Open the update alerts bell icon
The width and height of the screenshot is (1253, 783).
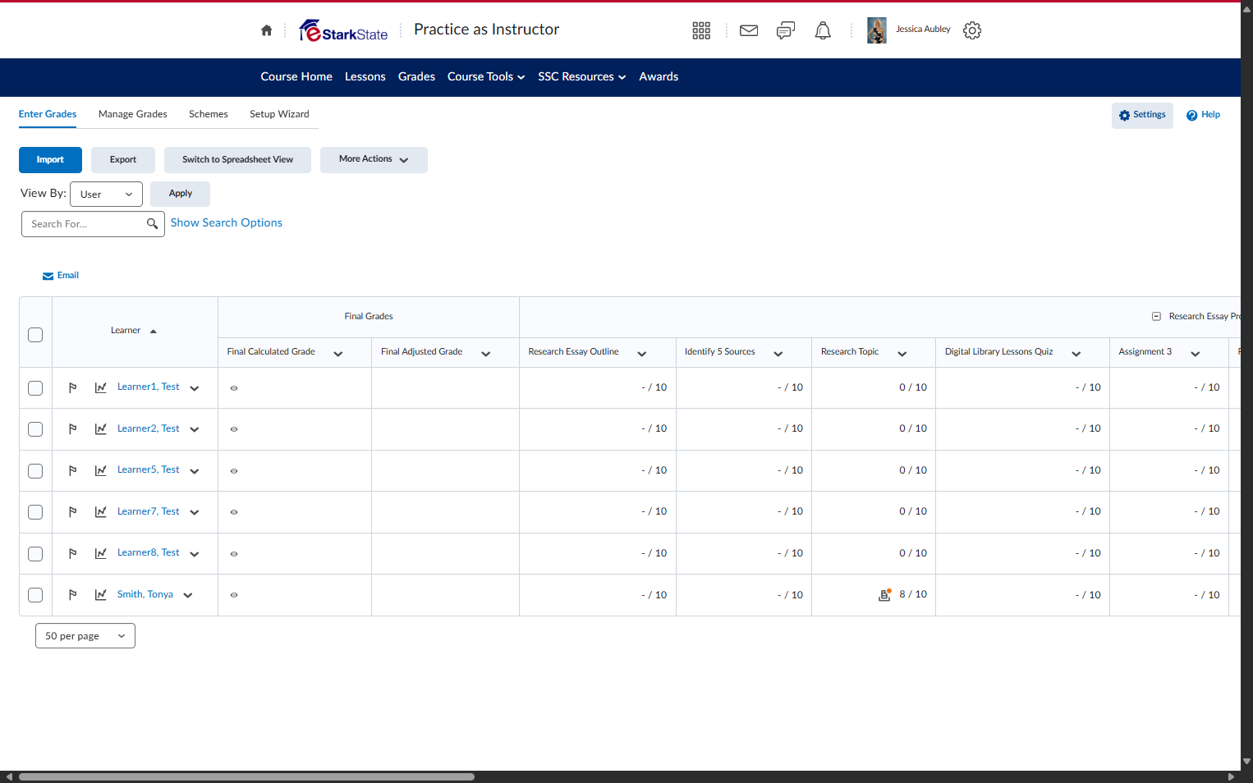(x=823, y=30)
